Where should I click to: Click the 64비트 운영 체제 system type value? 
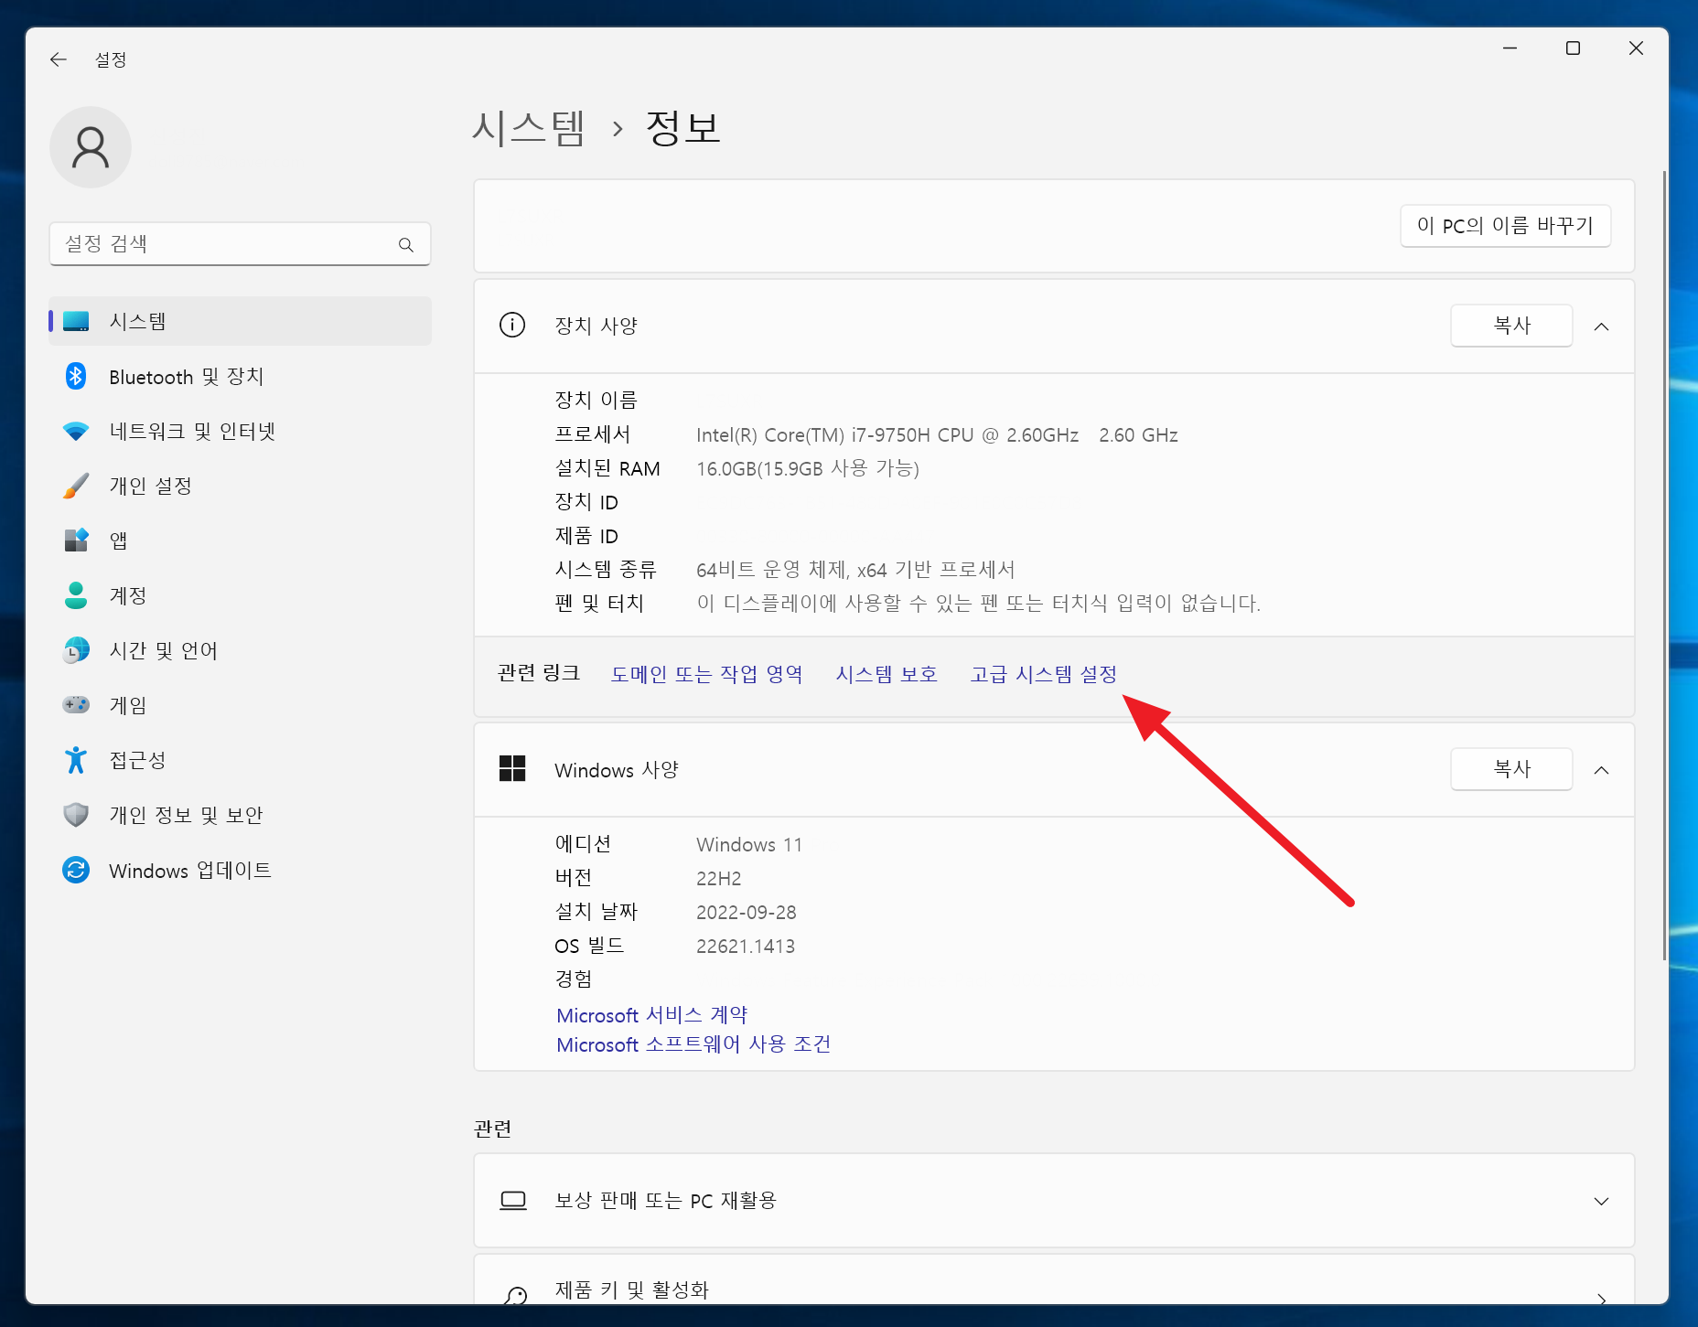click(x=855, y=570)
